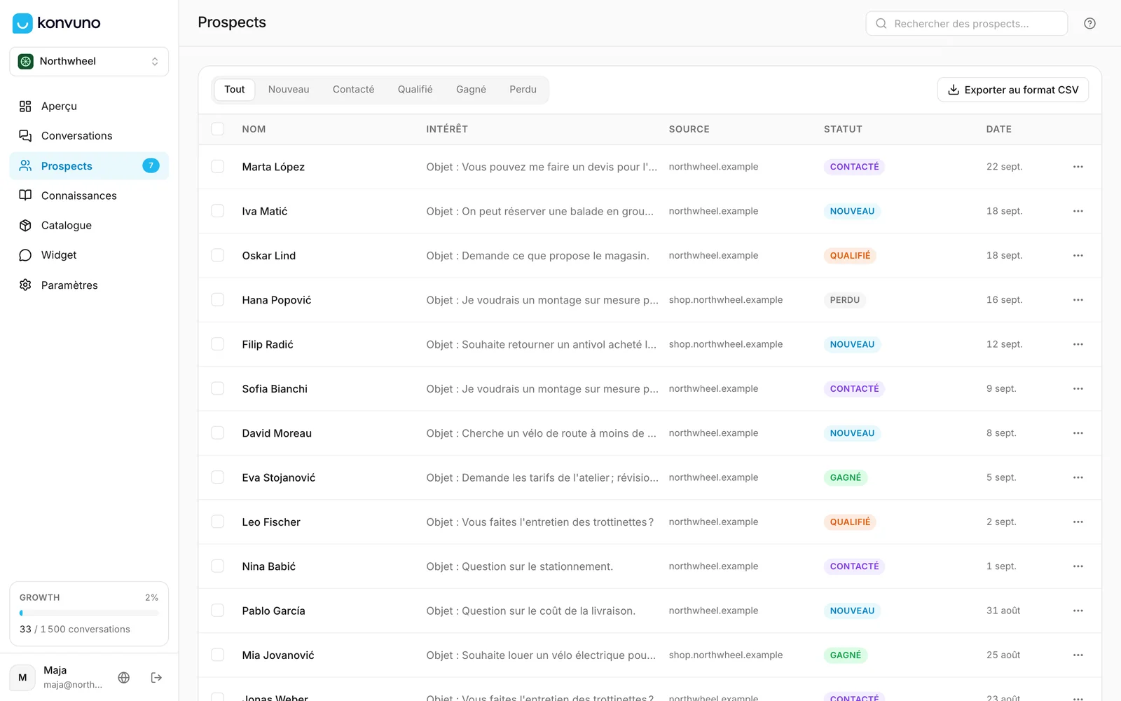Screen dimensions: 1121x701
Task: Switch to the Gagné tab
Action: click(471, 90)
